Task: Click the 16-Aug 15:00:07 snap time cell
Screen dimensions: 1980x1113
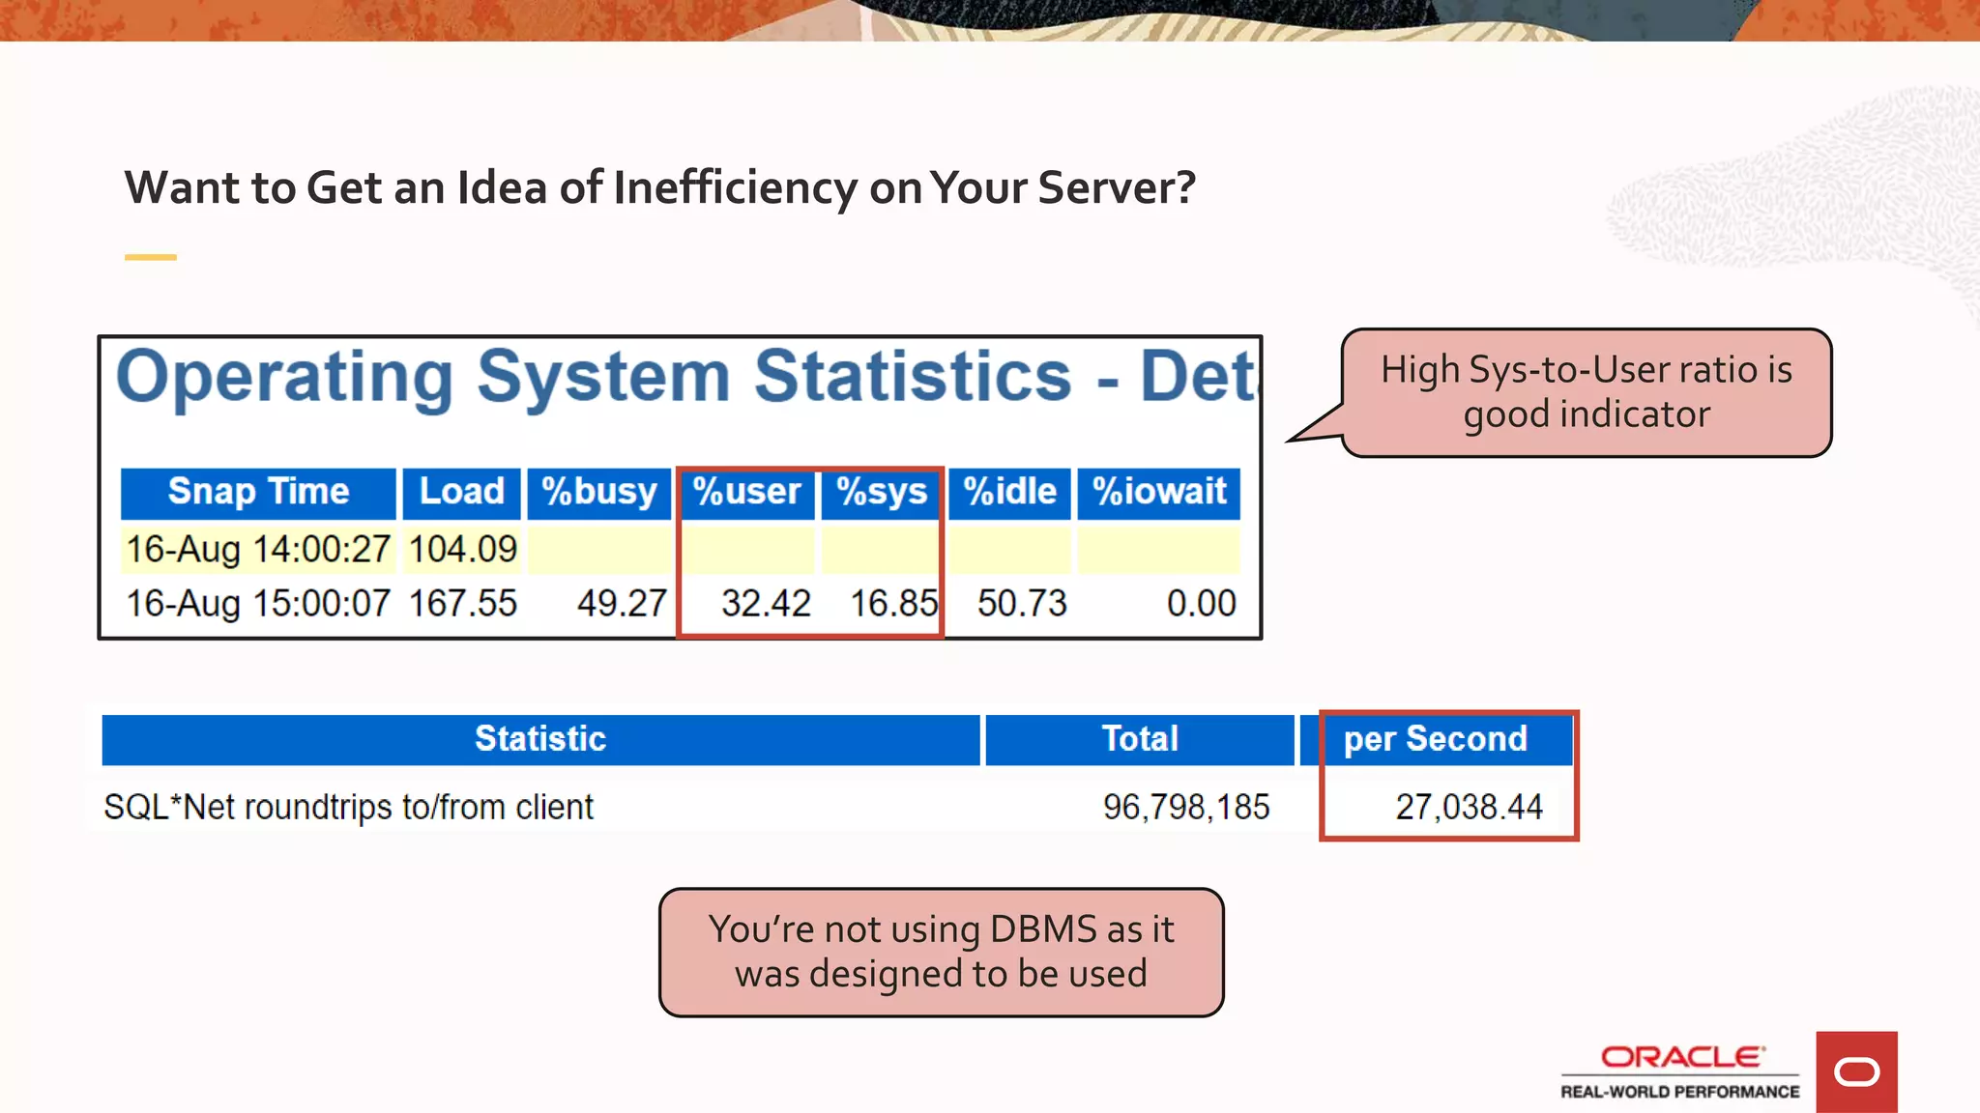Action: (258, 604)
